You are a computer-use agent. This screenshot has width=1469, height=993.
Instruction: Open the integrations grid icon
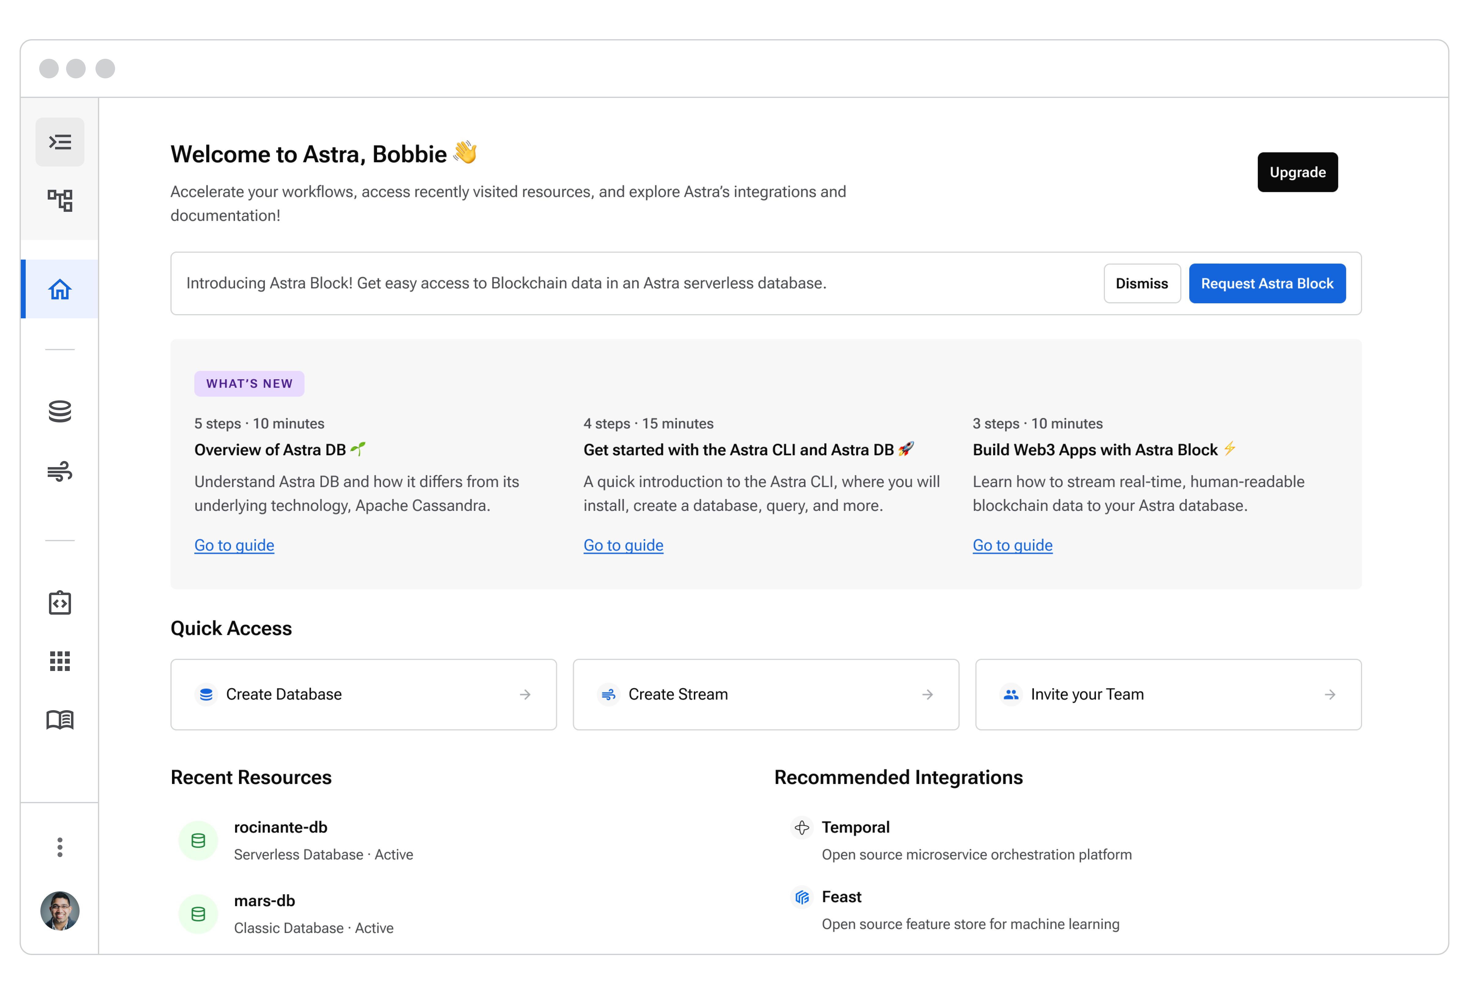click(59, 661)
